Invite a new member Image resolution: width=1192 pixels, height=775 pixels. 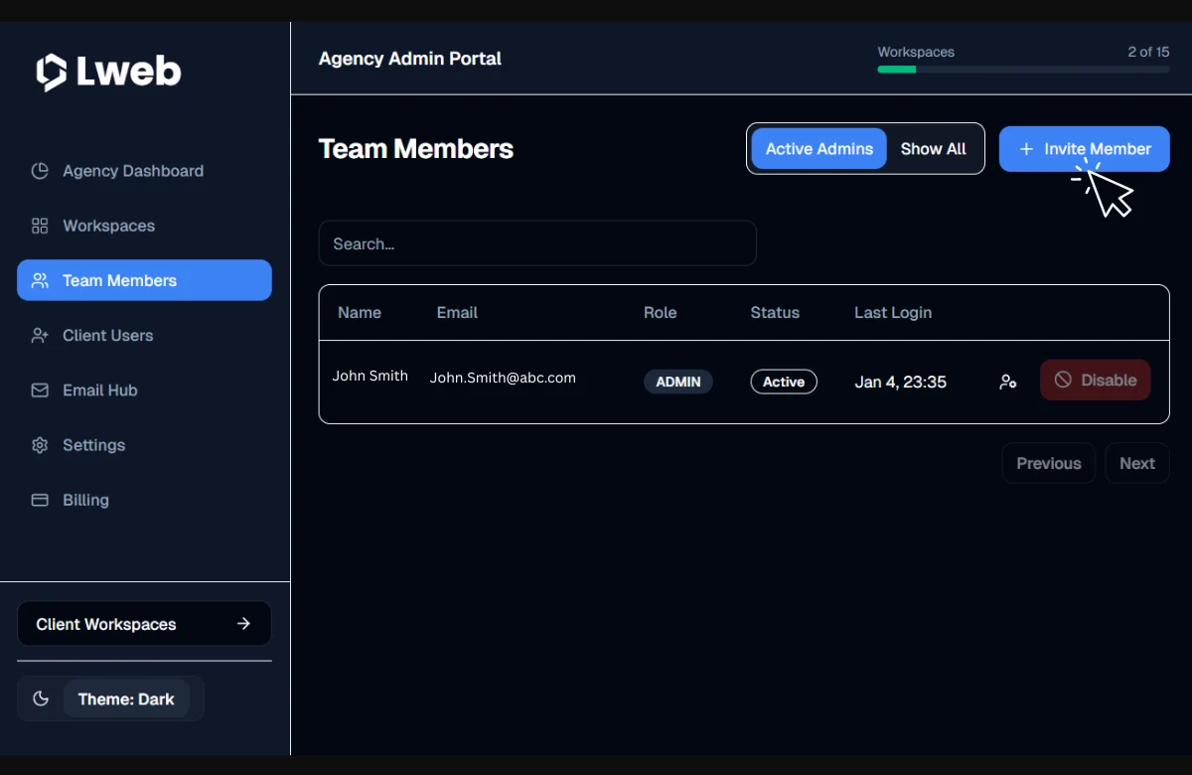1084,149
